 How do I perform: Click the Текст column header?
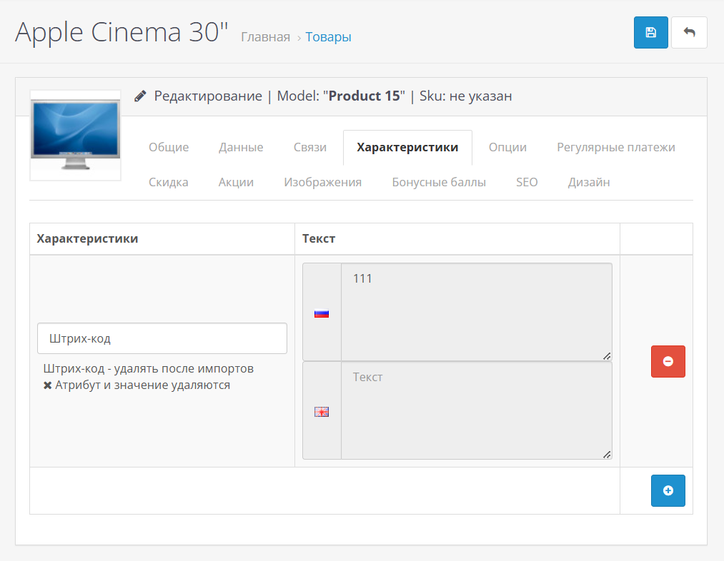(319, 238)
